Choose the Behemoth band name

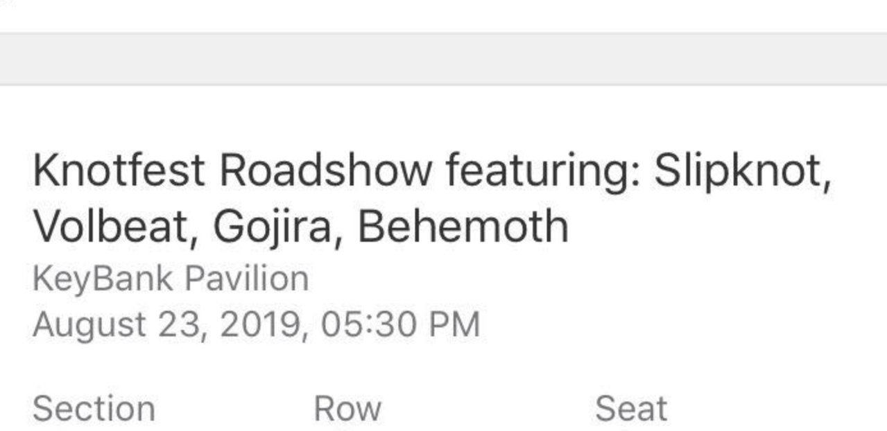[x=463, y=226]
